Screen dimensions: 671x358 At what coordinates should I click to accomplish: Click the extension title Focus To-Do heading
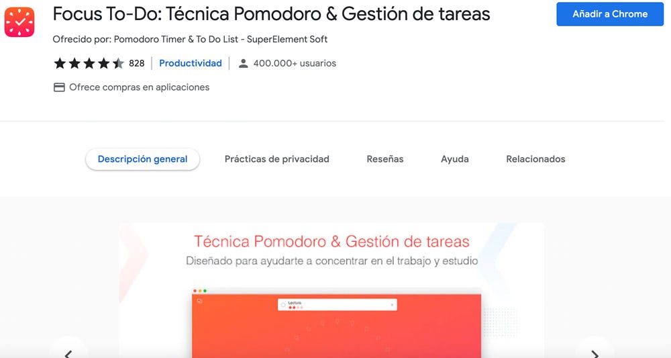pyautogui.click(x=271, y=14)
